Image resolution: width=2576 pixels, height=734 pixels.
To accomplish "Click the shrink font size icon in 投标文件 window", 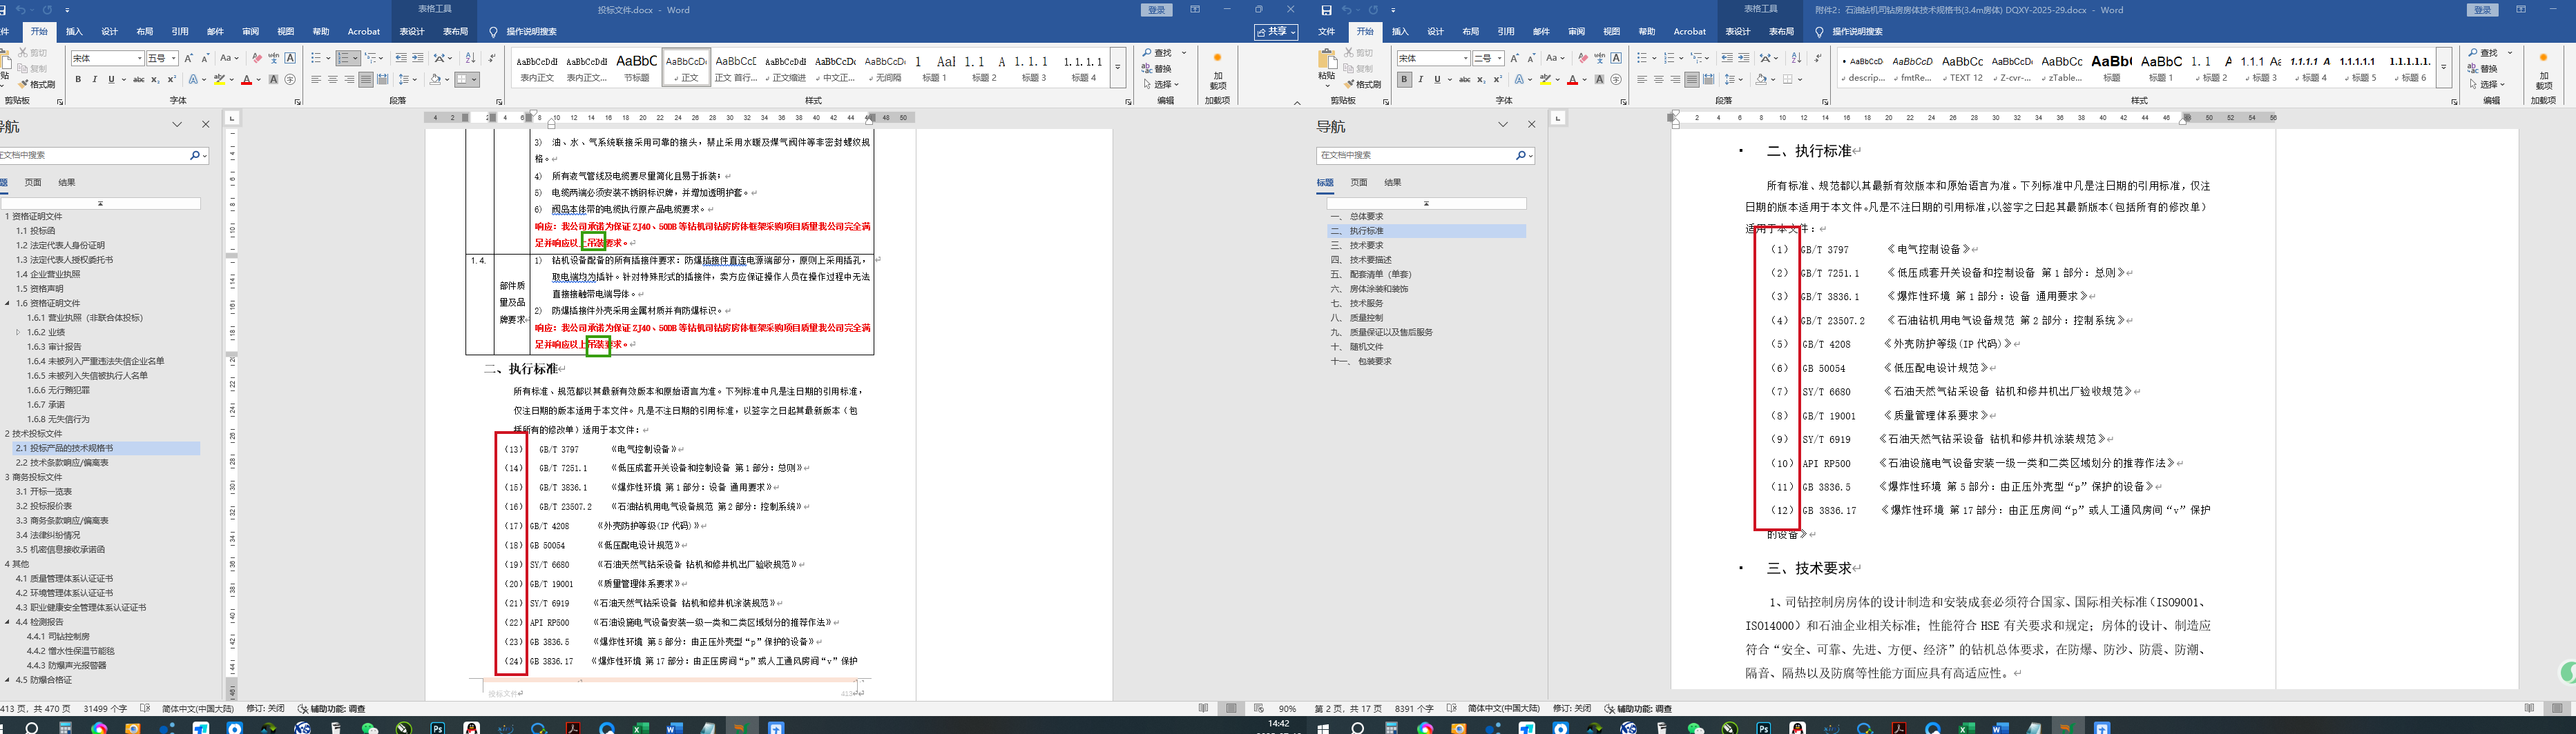I will coord(205,58).
